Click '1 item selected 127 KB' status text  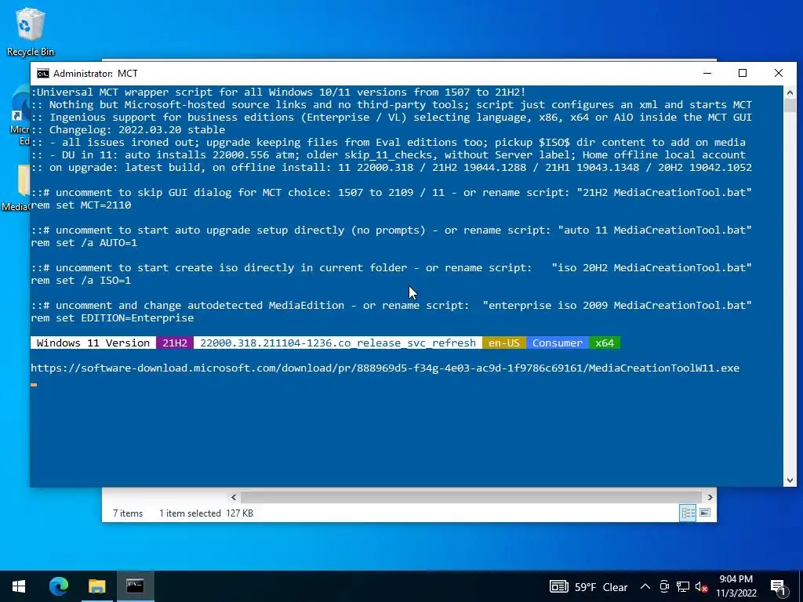206,513
